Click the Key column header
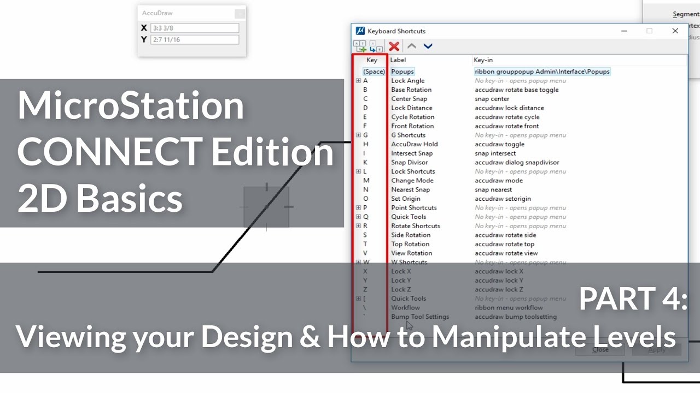 coord(371,60)
